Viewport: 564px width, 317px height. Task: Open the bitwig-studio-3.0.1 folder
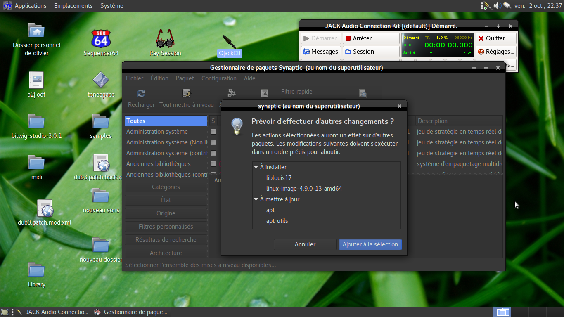(x=36, y=121)
